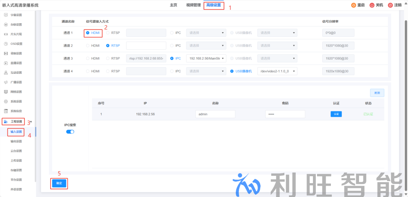Select USB摄像机 for 通道 4
The height and width of the screenshot is (197, 408).
[x=232, y=71]
